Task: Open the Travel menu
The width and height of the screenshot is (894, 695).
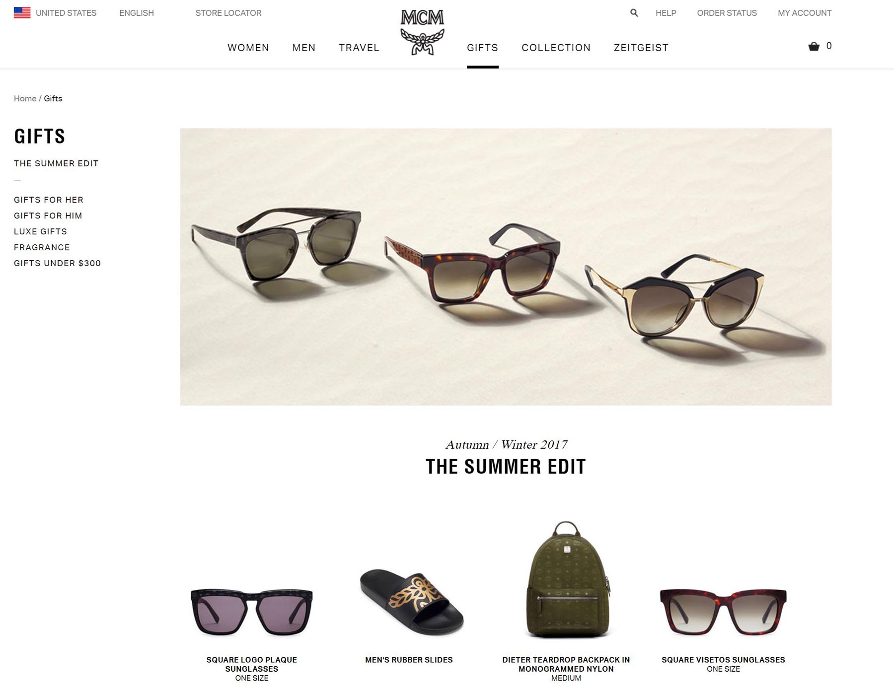Action: coord(359,48)
